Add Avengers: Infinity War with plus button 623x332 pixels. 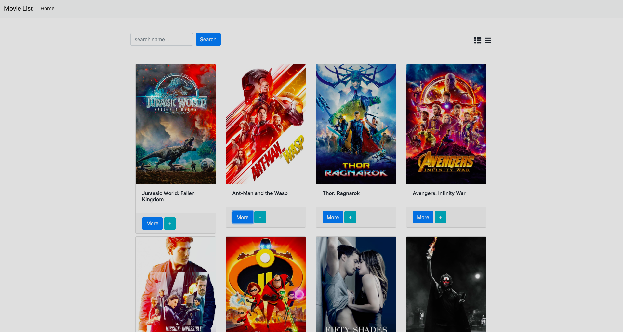tap(441, 217)
